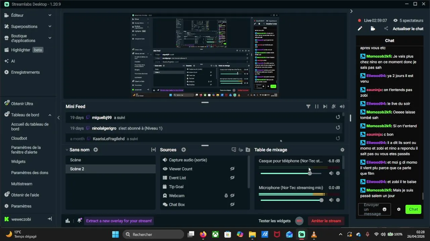Click Extract a new overlay banner
This screenshot has width=430, height=241.
pyautogui.click(x=119, y=221)
